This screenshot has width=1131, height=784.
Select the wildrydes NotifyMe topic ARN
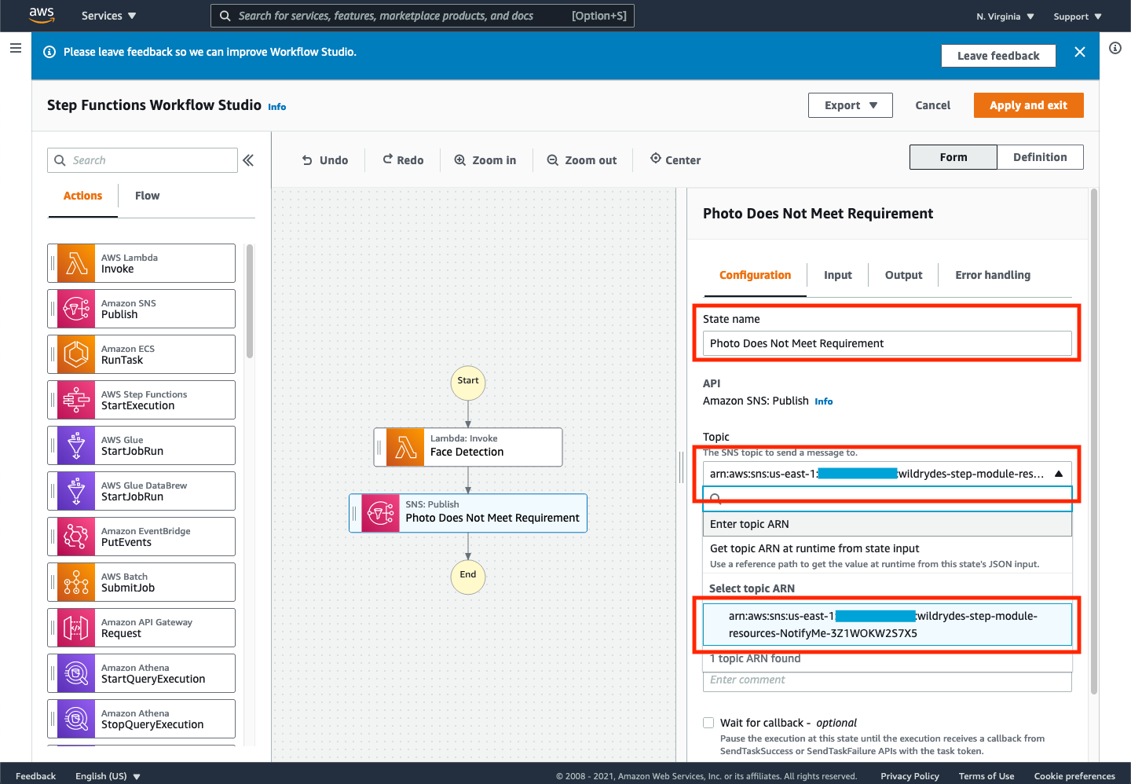click(888, 625)
